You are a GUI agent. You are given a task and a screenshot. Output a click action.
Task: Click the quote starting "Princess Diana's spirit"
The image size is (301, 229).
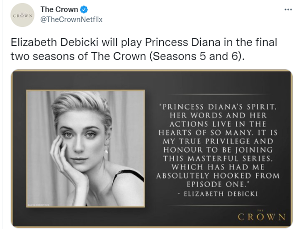218,145
